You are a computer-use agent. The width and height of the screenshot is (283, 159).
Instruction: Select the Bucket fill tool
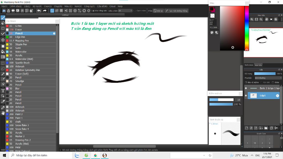tap(3, 52)
